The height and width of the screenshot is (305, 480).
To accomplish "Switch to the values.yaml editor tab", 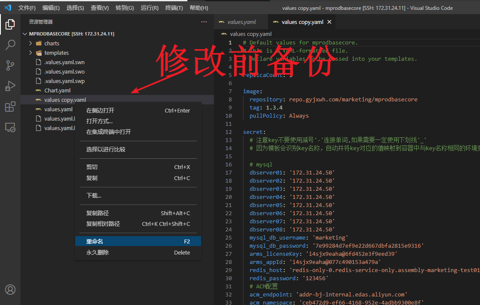I will click(x=241, y=22).
